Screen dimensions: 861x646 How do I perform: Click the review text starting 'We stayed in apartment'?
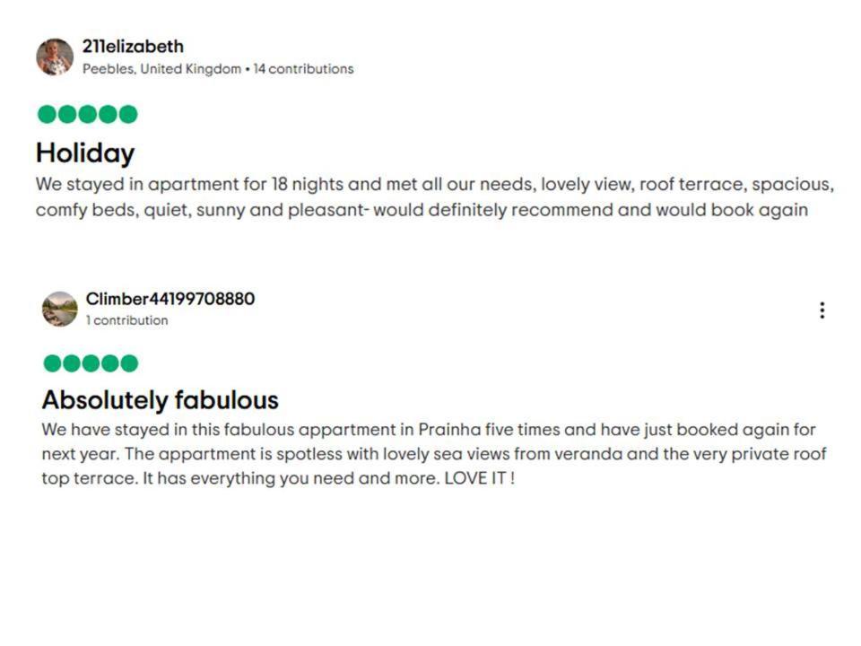(435, 196)
